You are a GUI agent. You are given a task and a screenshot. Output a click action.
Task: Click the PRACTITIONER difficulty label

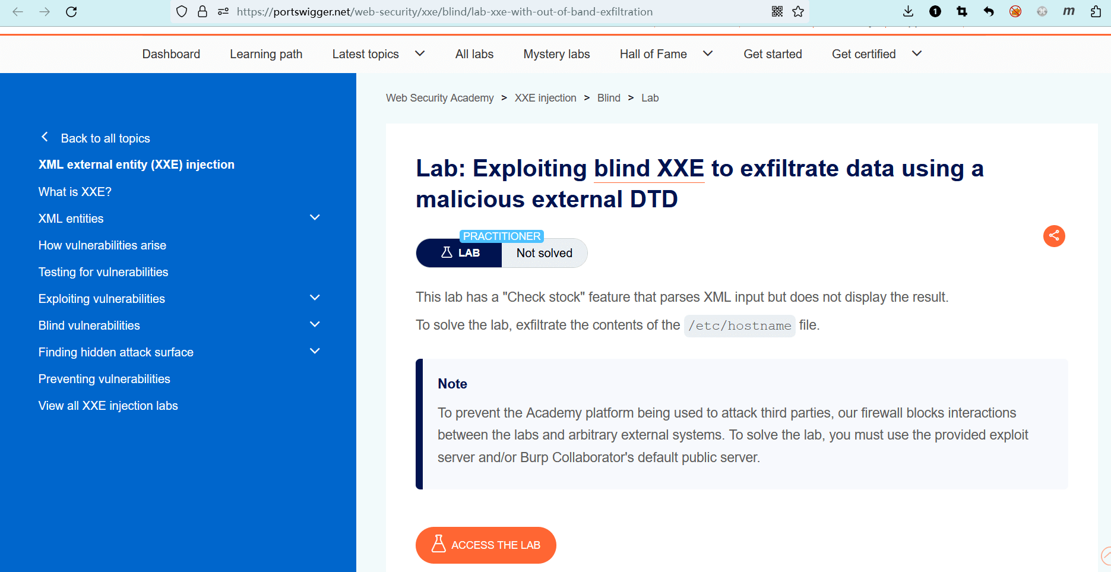click(x=502, y=236)
